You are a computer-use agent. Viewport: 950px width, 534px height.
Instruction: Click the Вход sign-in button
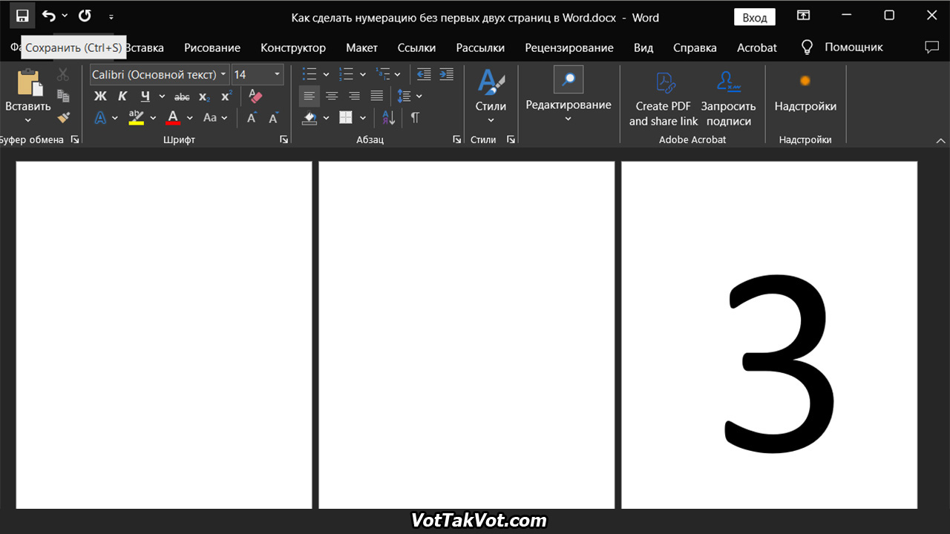coord(755,17)
